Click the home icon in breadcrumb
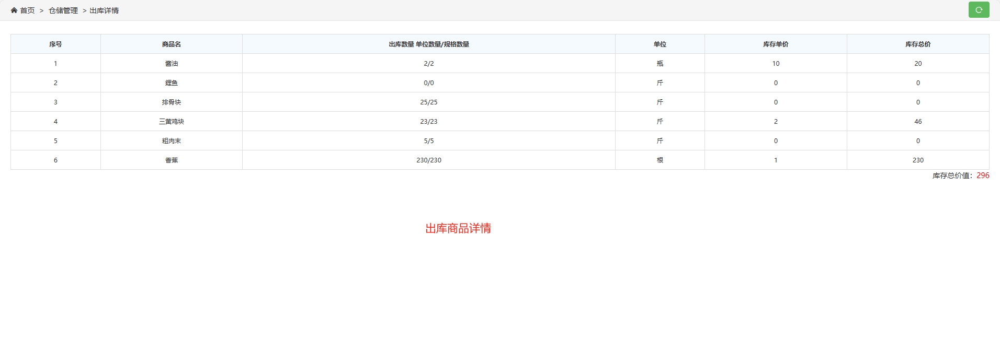This screenshot has width=1000, height=352. pos(14,10)
